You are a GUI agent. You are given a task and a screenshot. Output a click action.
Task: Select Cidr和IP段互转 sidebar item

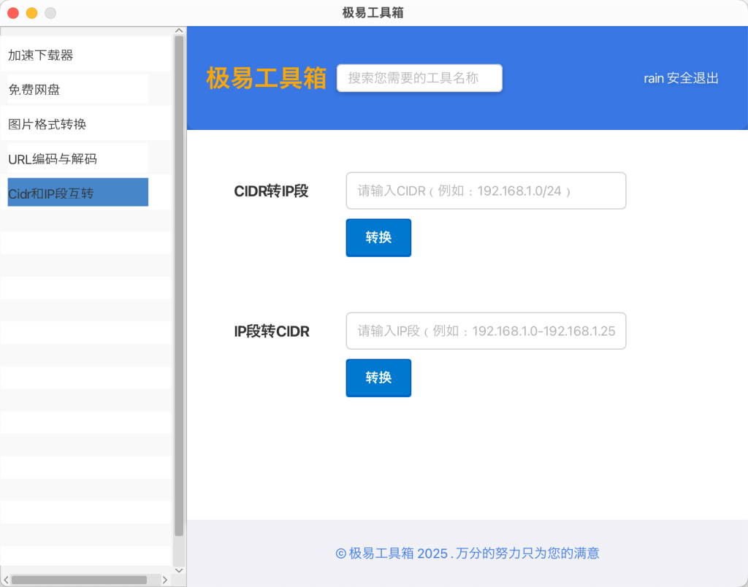click(x=77, y=192)
